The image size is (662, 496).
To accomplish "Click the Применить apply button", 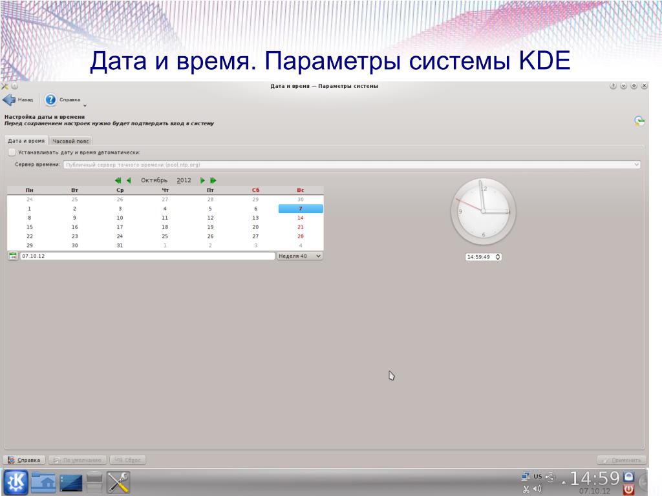I will [x=621, y=460].
